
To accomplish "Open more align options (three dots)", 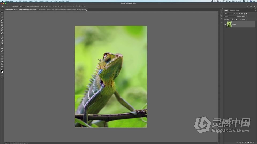I will point(65,6).
